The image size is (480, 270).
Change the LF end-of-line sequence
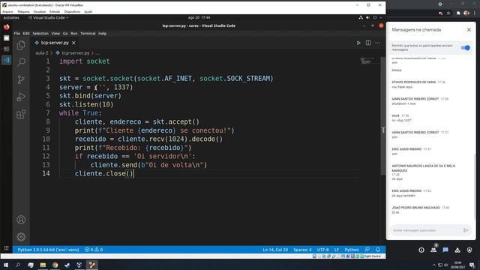337,250
